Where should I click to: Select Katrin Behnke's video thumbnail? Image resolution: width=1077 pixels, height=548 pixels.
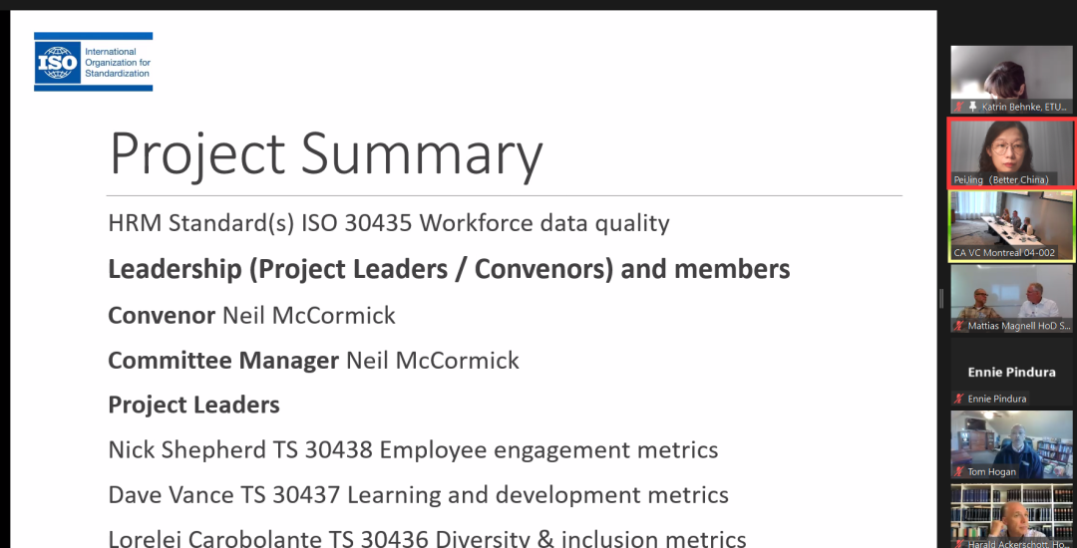click(1011, 75)
